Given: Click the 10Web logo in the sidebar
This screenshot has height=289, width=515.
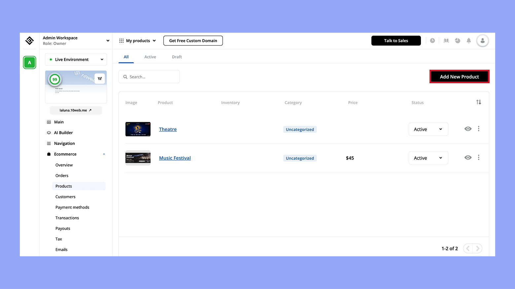Looking at the screenshot, I should pyautogui.click(x=29, y=40).
